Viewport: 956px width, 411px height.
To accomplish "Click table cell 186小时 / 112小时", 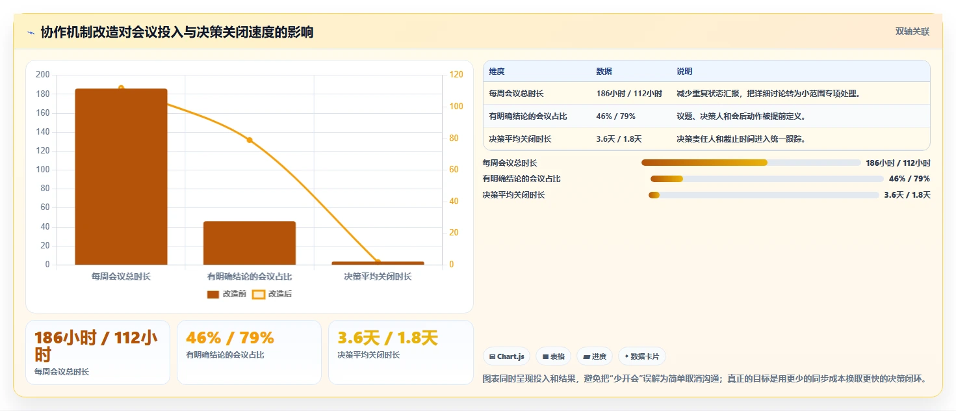I will tap(629, 94).
